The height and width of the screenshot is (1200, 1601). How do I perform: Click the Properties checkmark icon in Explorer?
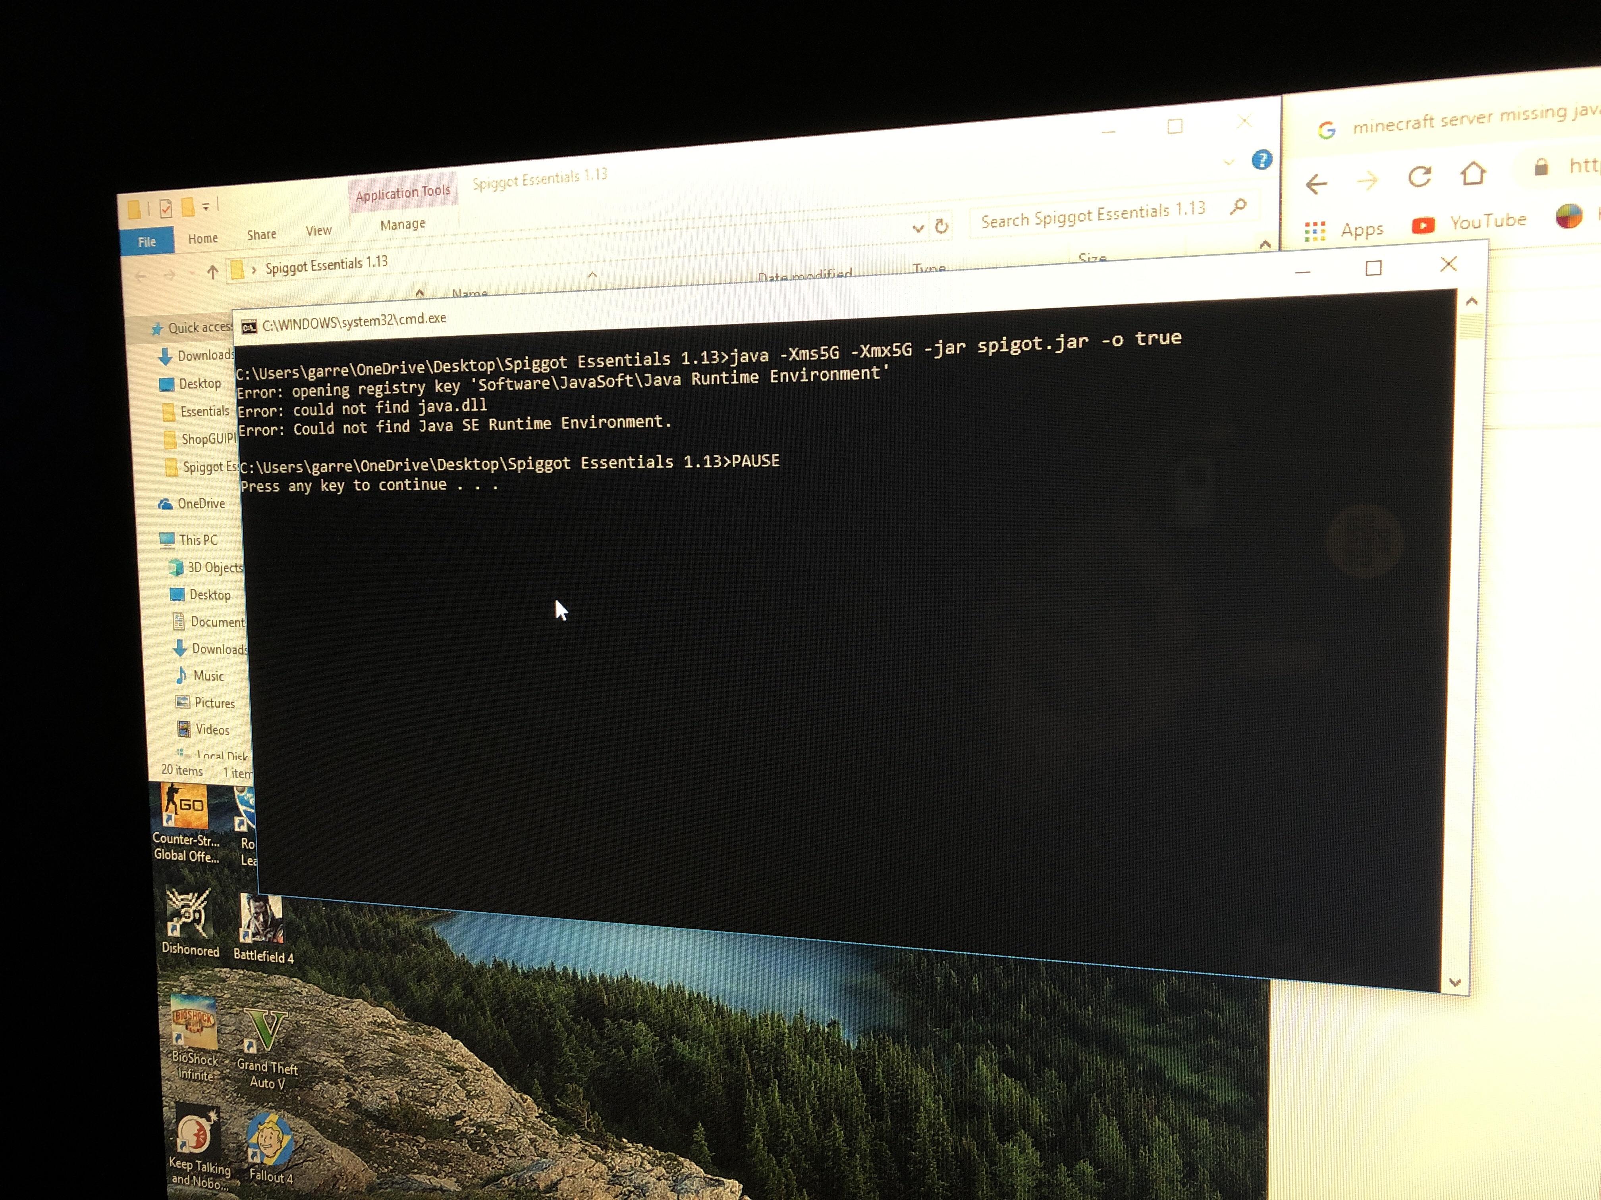[166, 208]
